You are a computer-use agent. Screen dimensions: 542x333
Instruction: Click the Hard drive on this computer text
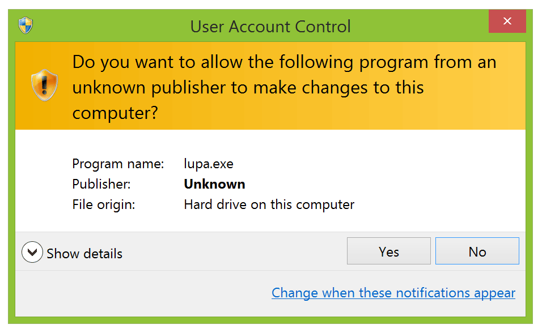pos(269,204)
